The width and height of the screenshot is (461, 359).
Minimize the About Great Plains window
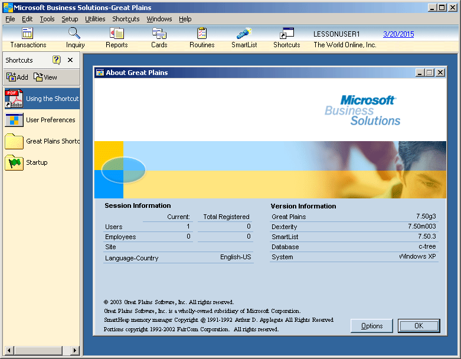420,73
